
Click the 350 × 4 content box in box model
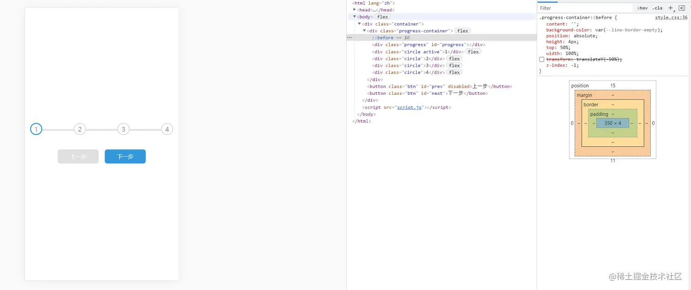click(x=613, y=123)
